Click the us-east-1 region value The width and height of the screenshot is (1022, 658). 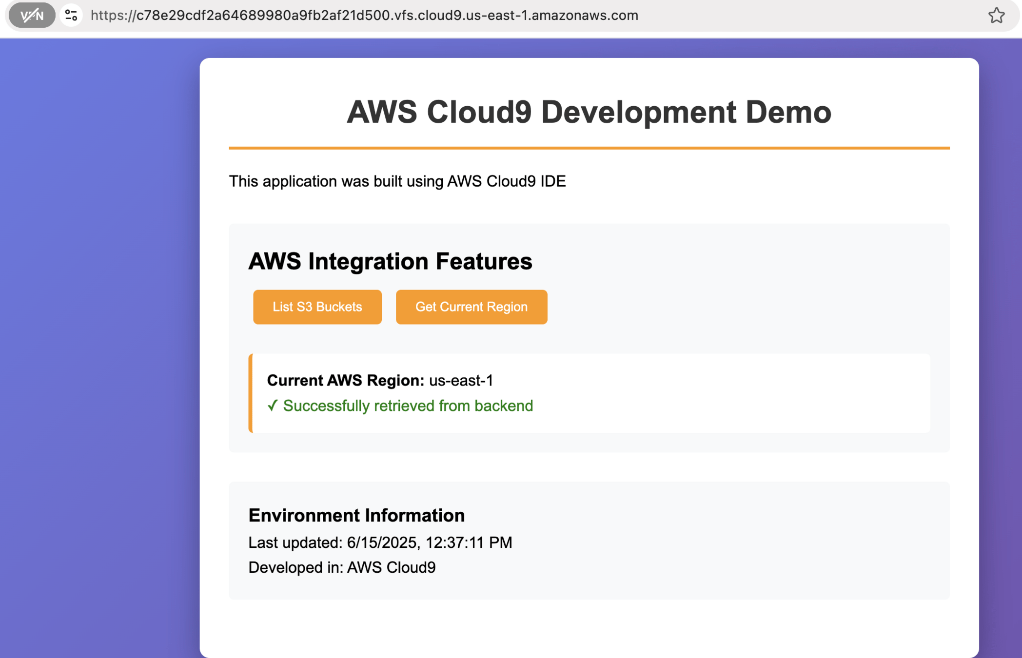(x=461, y=380)
